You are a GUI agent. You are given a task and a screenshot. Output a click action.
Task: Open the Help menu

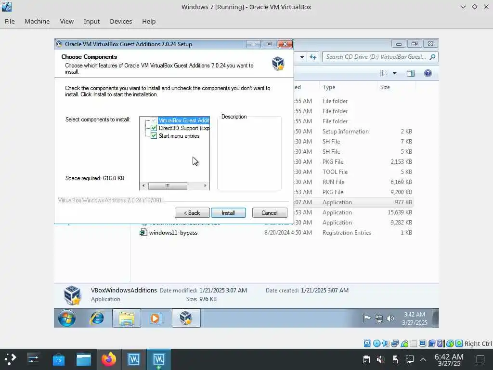(149, 21)
